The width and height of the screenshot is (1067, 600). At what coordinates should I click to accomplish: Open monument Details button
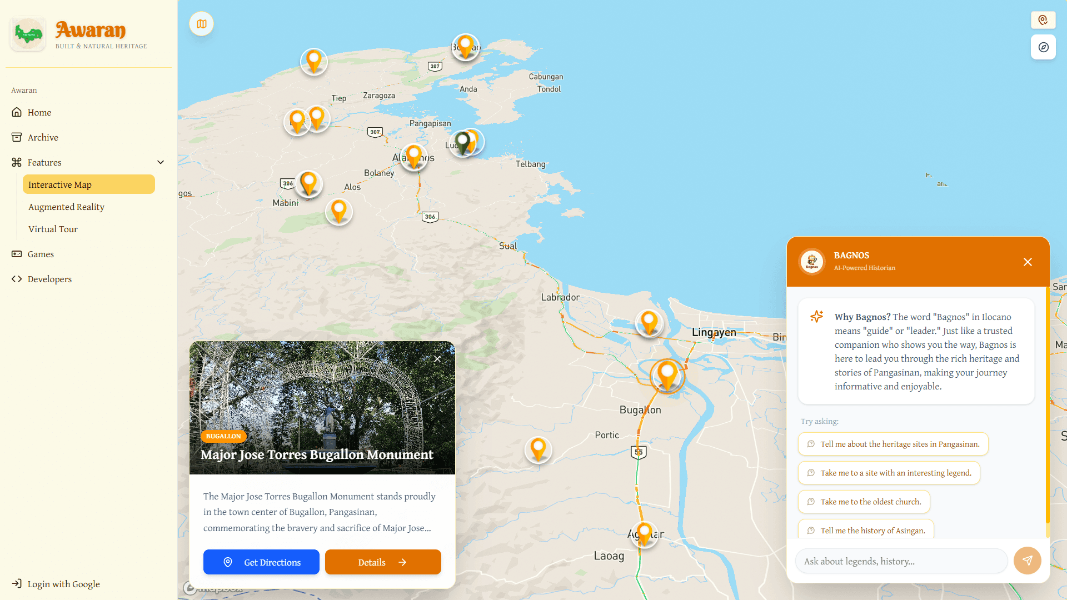(x=382, y=562)
